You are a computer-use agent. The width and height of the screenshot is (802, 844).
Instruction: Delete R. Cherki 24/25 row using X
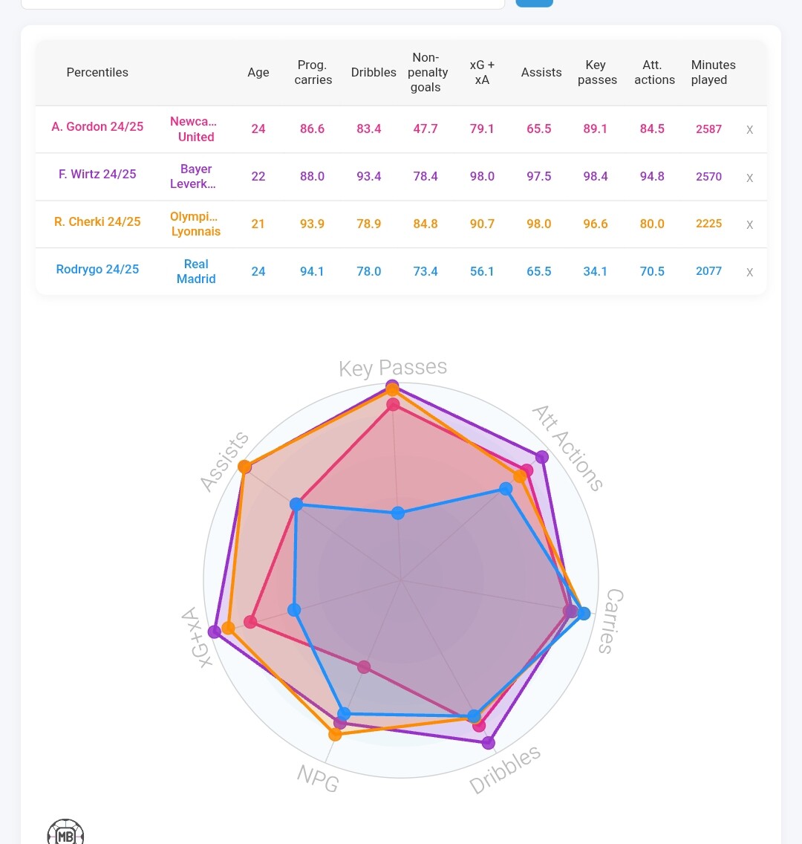[749, 224]
